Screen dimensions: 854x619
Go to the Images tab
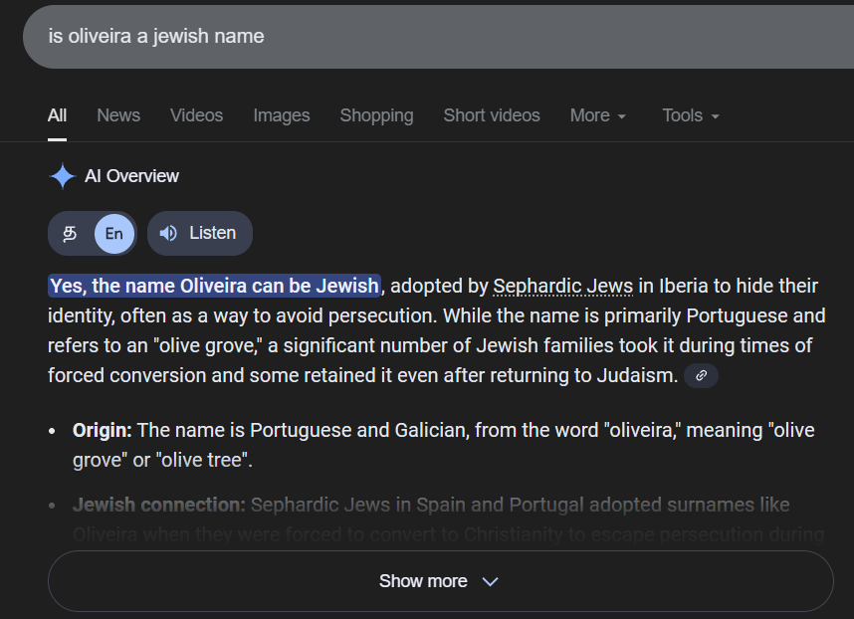tap(281, 115)
